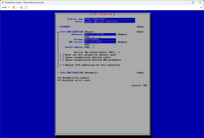
Task: Select the Gateway input field
Action: click(100, 39)
